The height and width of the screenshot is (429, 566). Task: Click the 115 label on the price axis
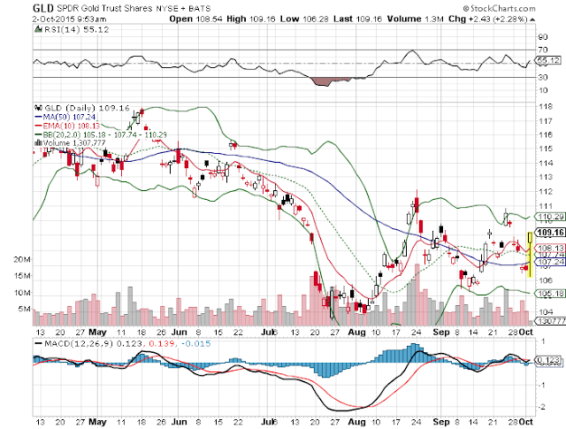545,149
